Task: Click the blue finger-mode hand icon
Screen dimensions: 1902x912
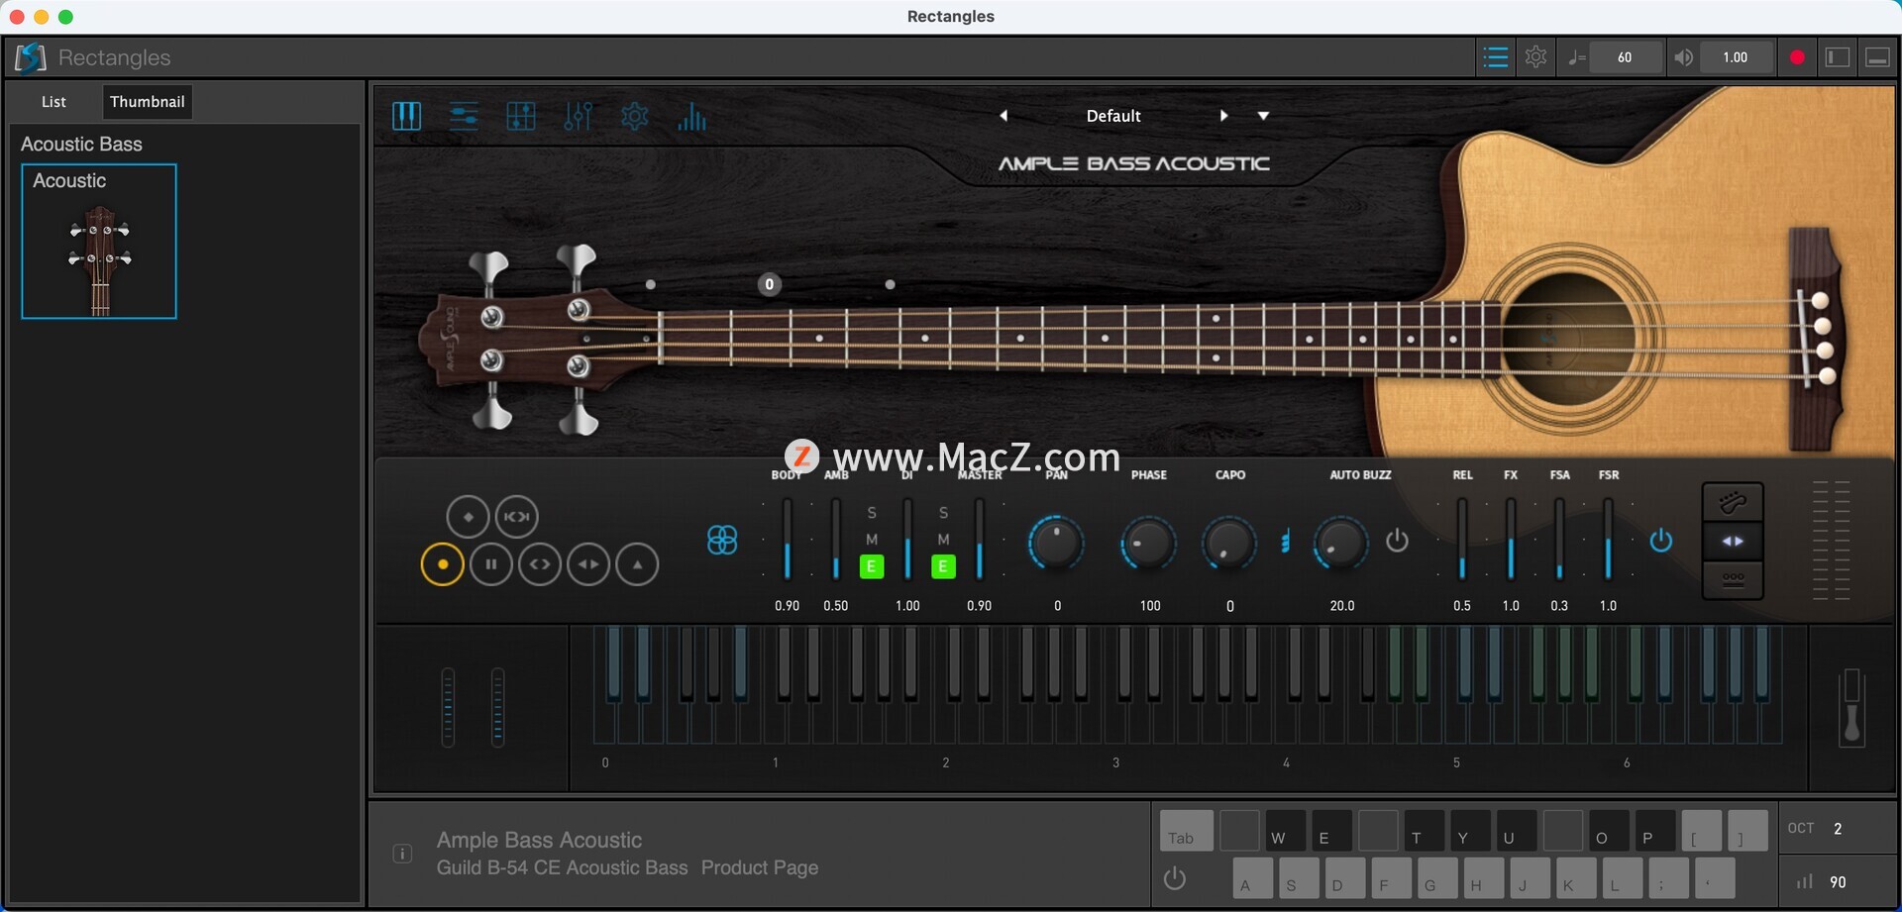Action: click(x=1286, y=542)
